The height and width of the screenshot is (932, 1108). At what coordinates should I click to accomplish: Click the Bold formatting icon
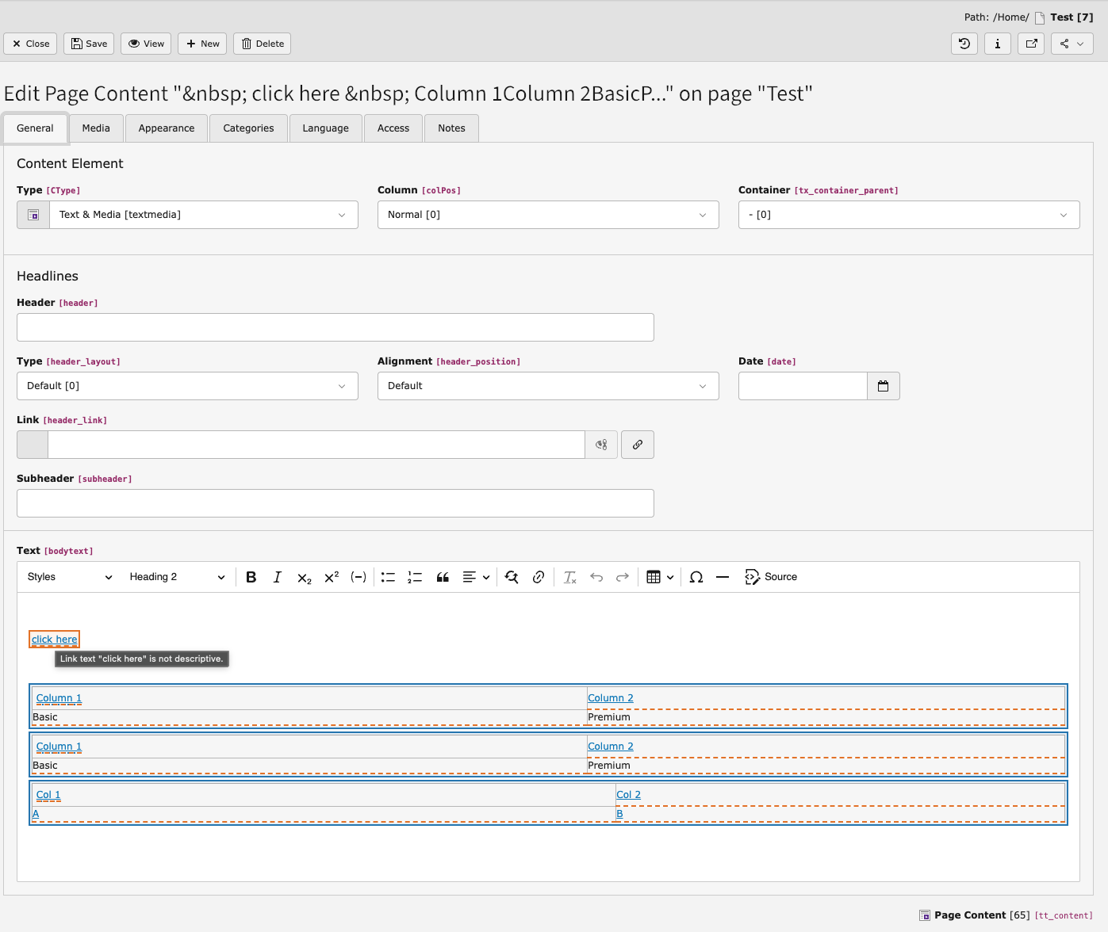(x=251, y=577)
